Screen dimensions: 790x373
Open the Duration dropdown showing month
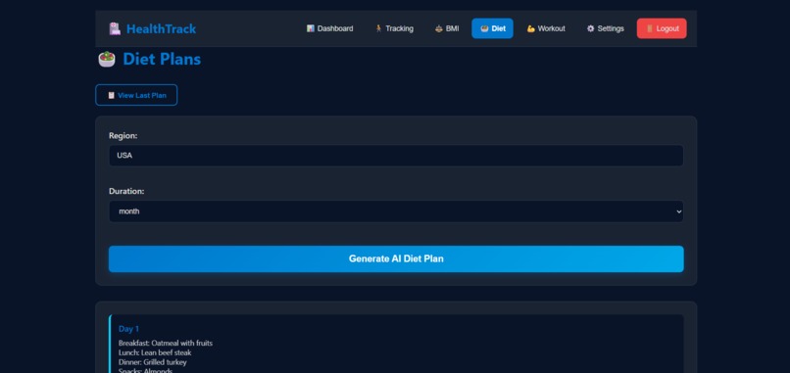pos(396,211)
